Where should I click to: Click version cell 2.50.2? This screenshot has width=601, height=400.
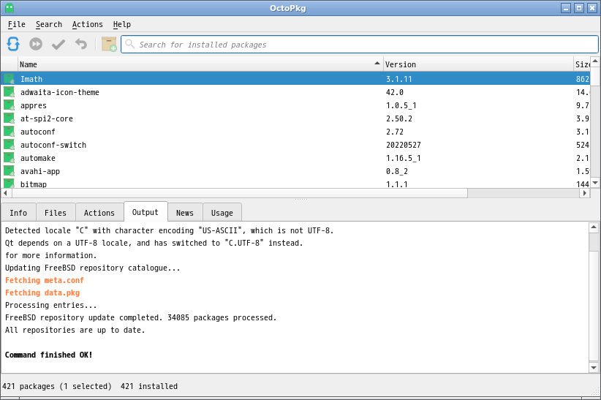(x=399, y=118)
